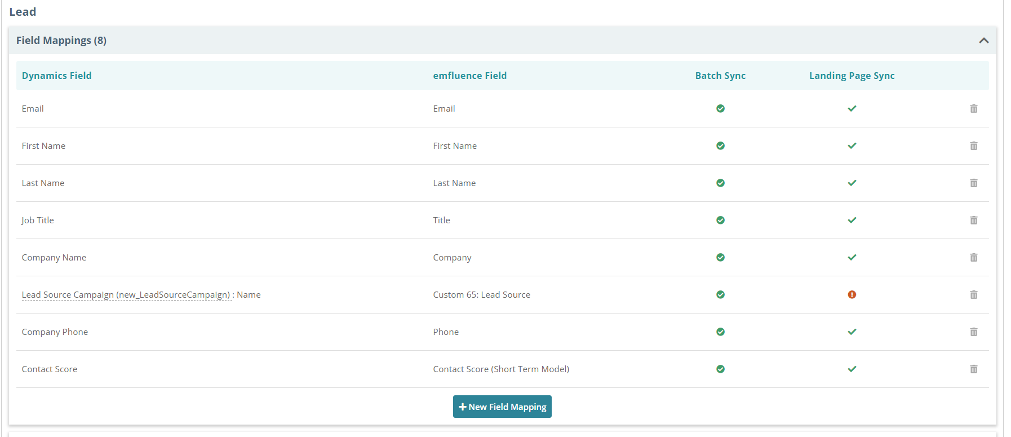This screenshot has width=1011, height=437.
Task: Delete the Company Phone field mapping
Action: 973,332
